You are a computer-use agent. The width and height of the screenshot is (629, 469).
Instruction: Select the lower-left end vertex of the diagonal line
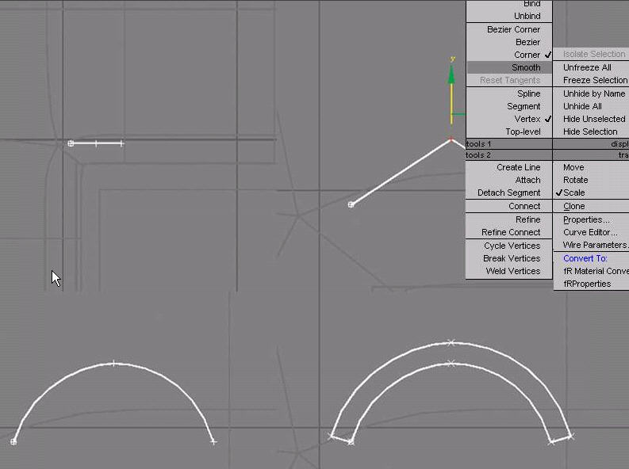351,204
